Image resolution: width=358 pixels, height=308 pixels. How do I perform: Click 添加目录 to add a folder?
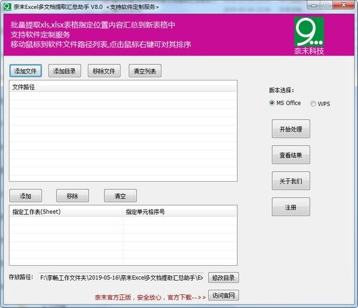(x=65, y=71)
